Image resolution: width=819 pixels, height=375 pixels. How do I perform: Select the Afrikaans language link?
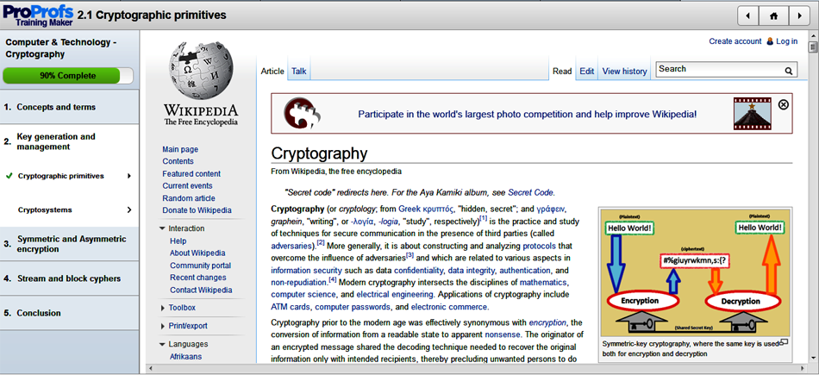(185, 357)
